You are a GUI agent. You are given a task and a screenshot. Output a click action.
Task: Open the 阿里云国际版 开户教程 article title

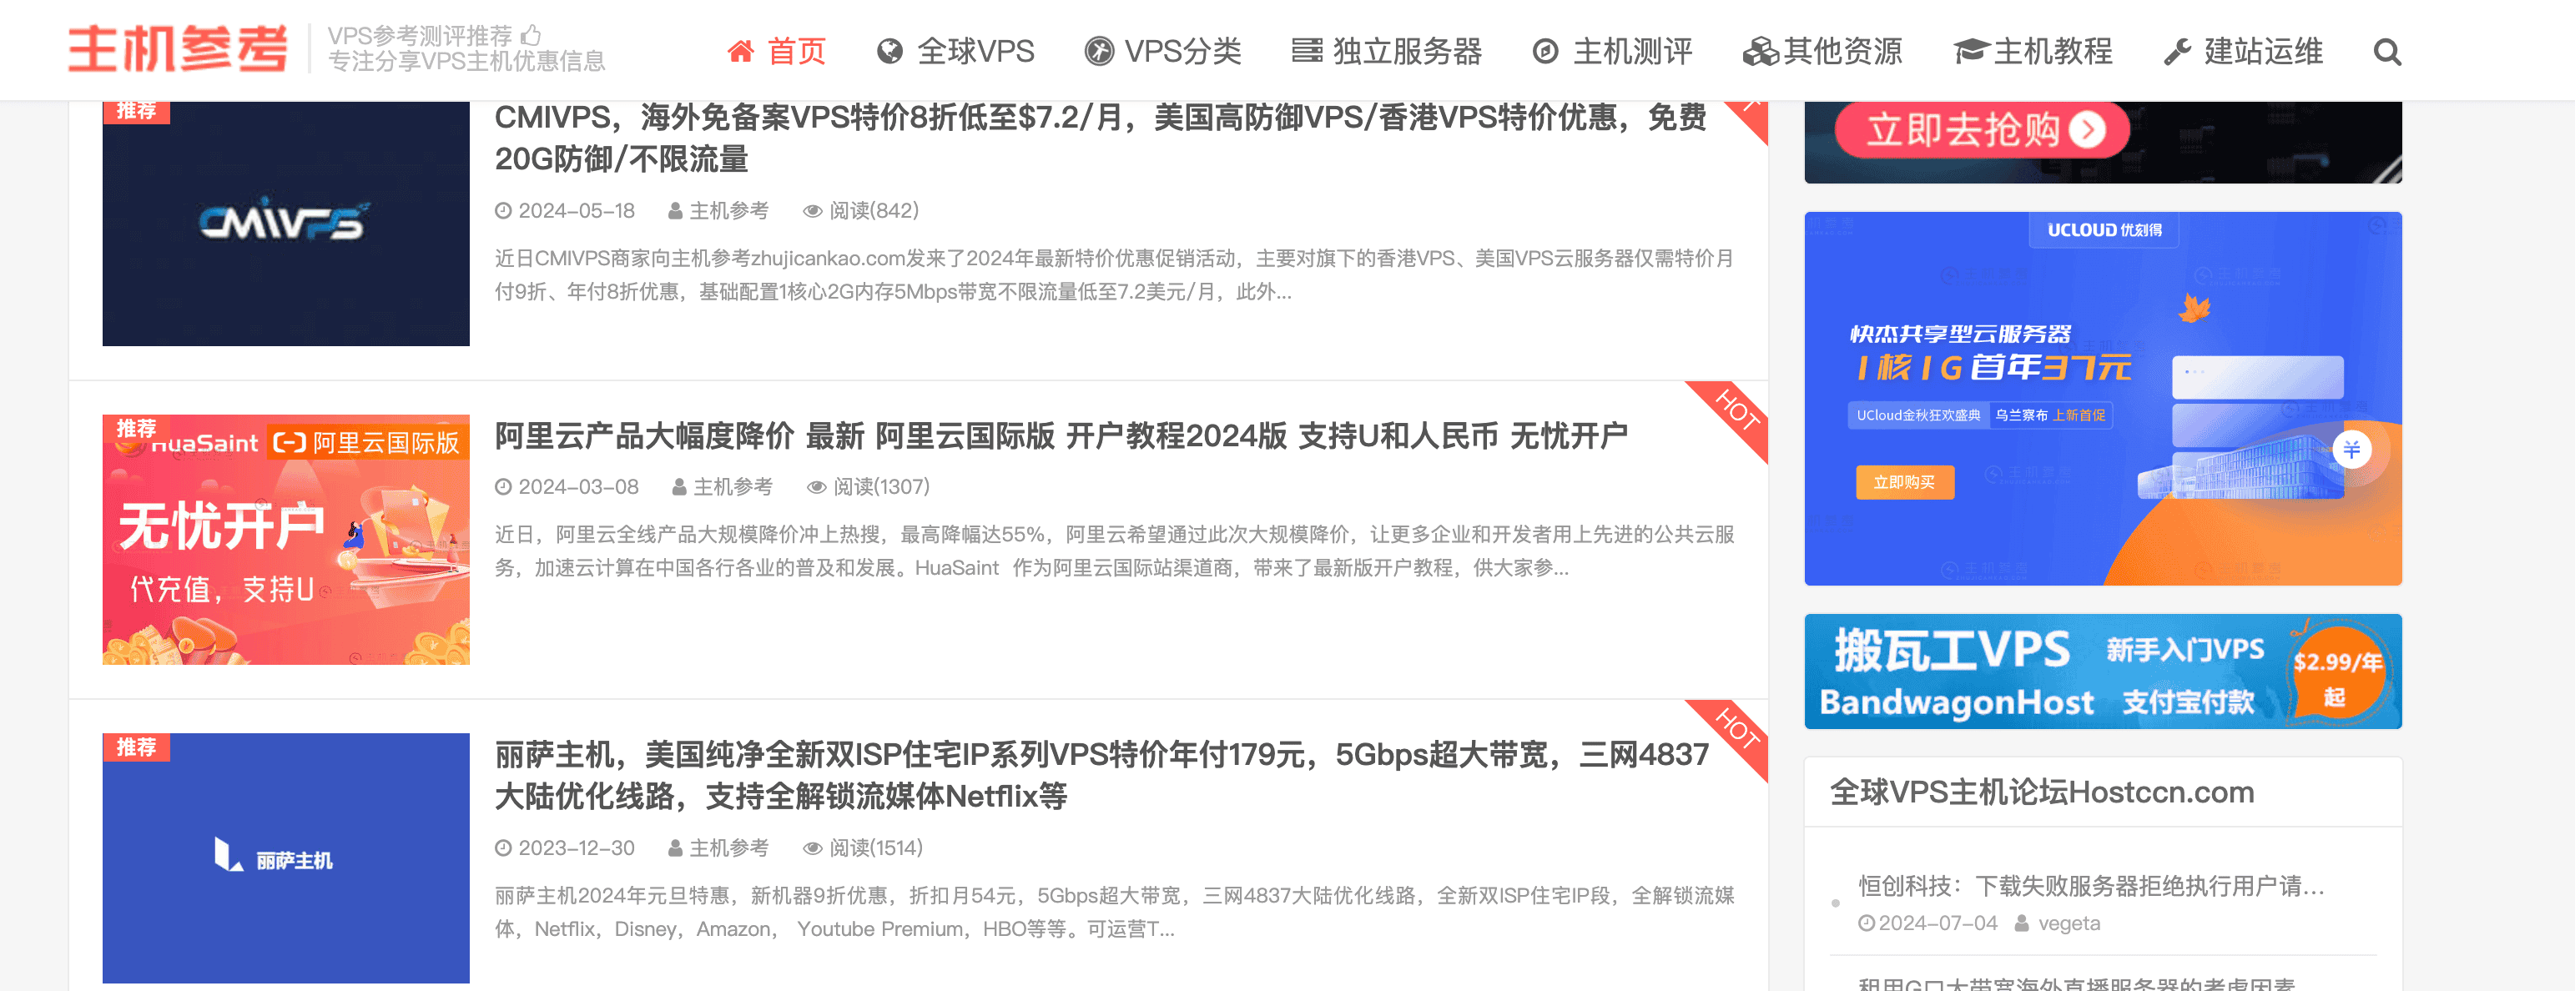coord(1061,435)
